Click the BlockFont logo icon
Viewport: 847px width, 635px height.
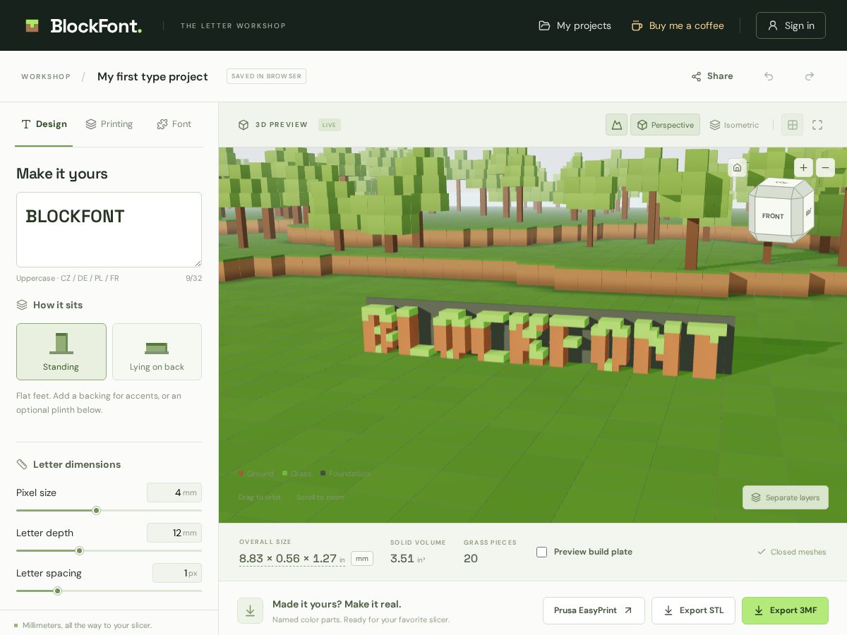pyautogui.click(x=32, y=25)
